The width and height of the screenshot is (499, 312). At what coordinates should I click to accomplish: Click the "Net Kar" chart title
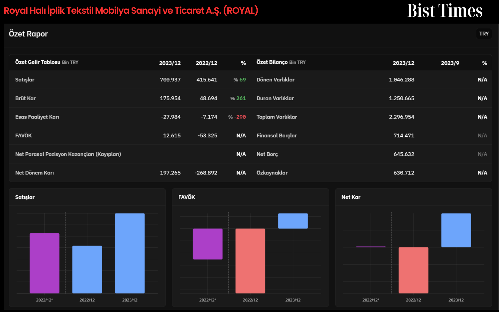[x=351, y=197]
